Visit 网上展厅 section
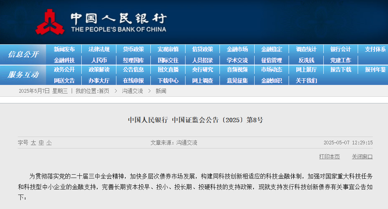This screenshot has height=209, width=388. pos(306,70)
